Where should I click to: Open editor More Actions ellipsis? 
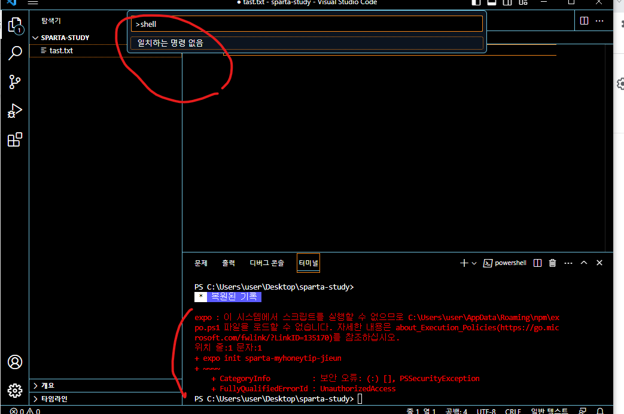tap(599, 21)
